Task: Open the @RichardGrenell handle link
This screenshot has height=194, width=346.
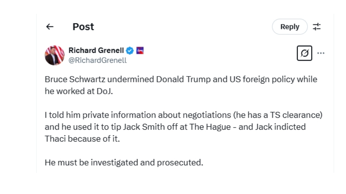Action: point(97,61)
